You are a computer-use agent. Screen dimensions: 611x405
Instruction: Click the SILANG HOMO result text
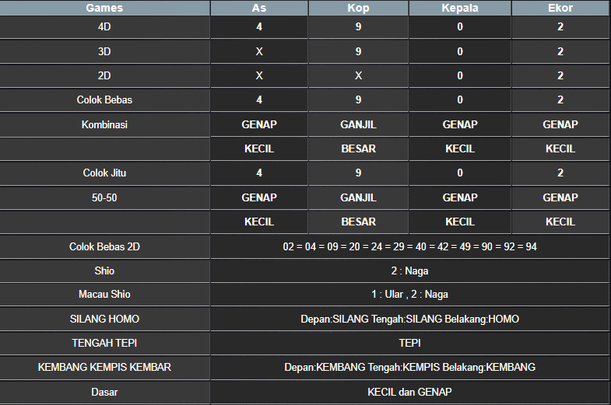409,319
